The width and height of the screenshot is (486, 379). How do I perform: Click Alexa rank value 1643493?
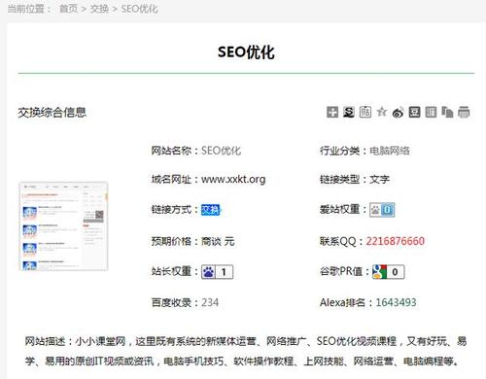[396, 302]
